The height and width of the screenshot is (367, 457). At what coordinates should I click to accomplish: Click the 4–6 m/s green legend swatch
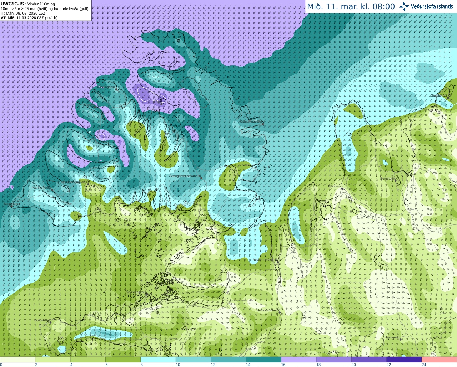pyautogui.click(x=88, y=360)
